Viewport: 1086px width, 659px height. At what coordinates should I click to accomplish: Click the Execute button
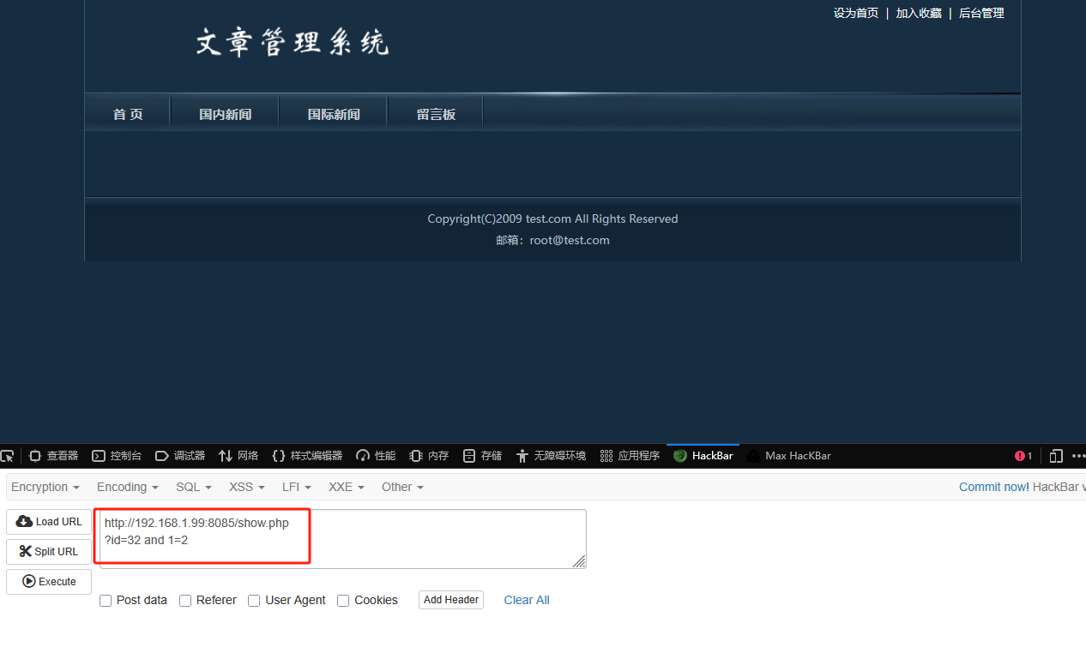[x=49, y=582]
